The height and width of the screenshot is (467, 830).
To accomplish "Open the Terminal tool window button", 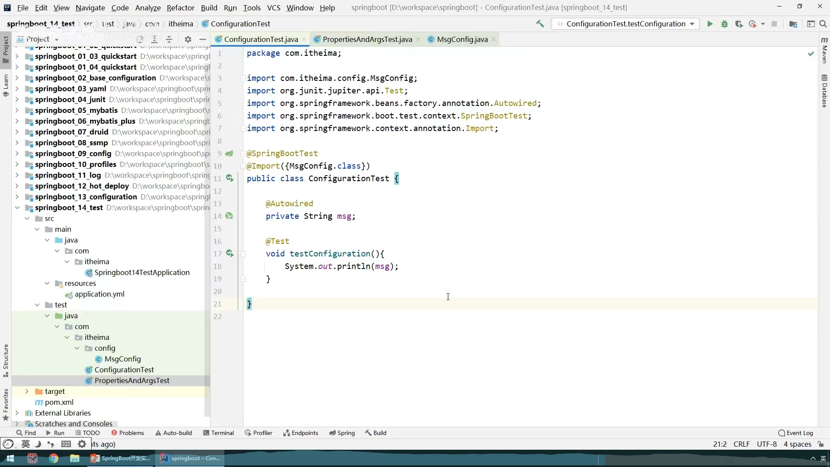I will click(218, 433).
